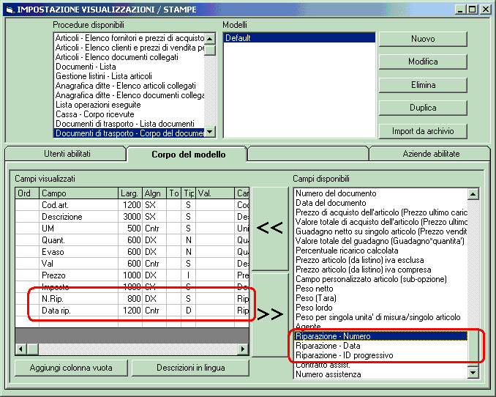Select Data del documento field
The width and height of the screenshot is (496, 397).
381,203
